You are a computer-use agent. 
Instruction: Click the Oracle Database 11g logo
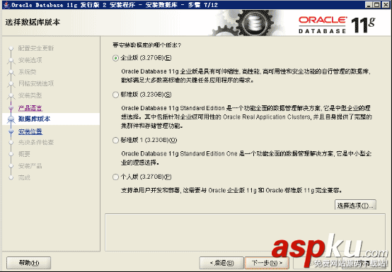click(337, 25)
